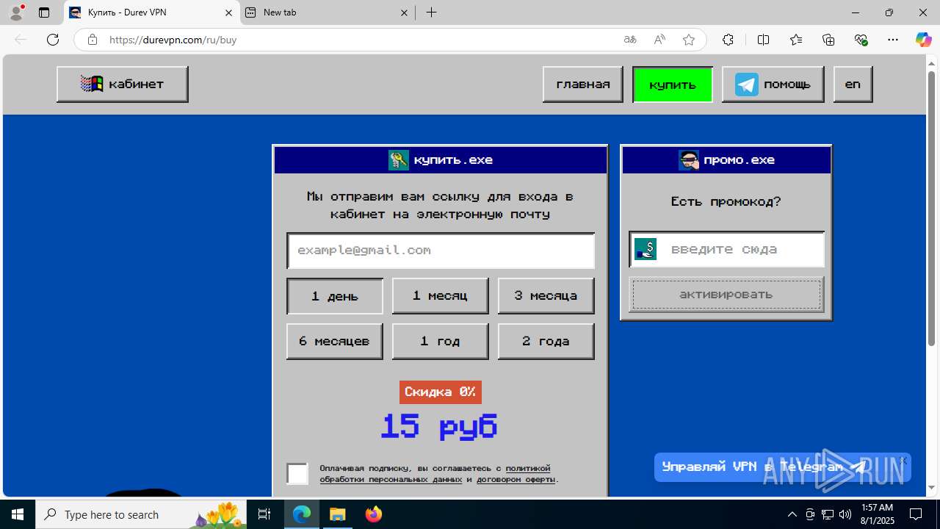Viewport: 940px width, 529px height.
Task: Open Settings and more menu
Action: (893, 40)
